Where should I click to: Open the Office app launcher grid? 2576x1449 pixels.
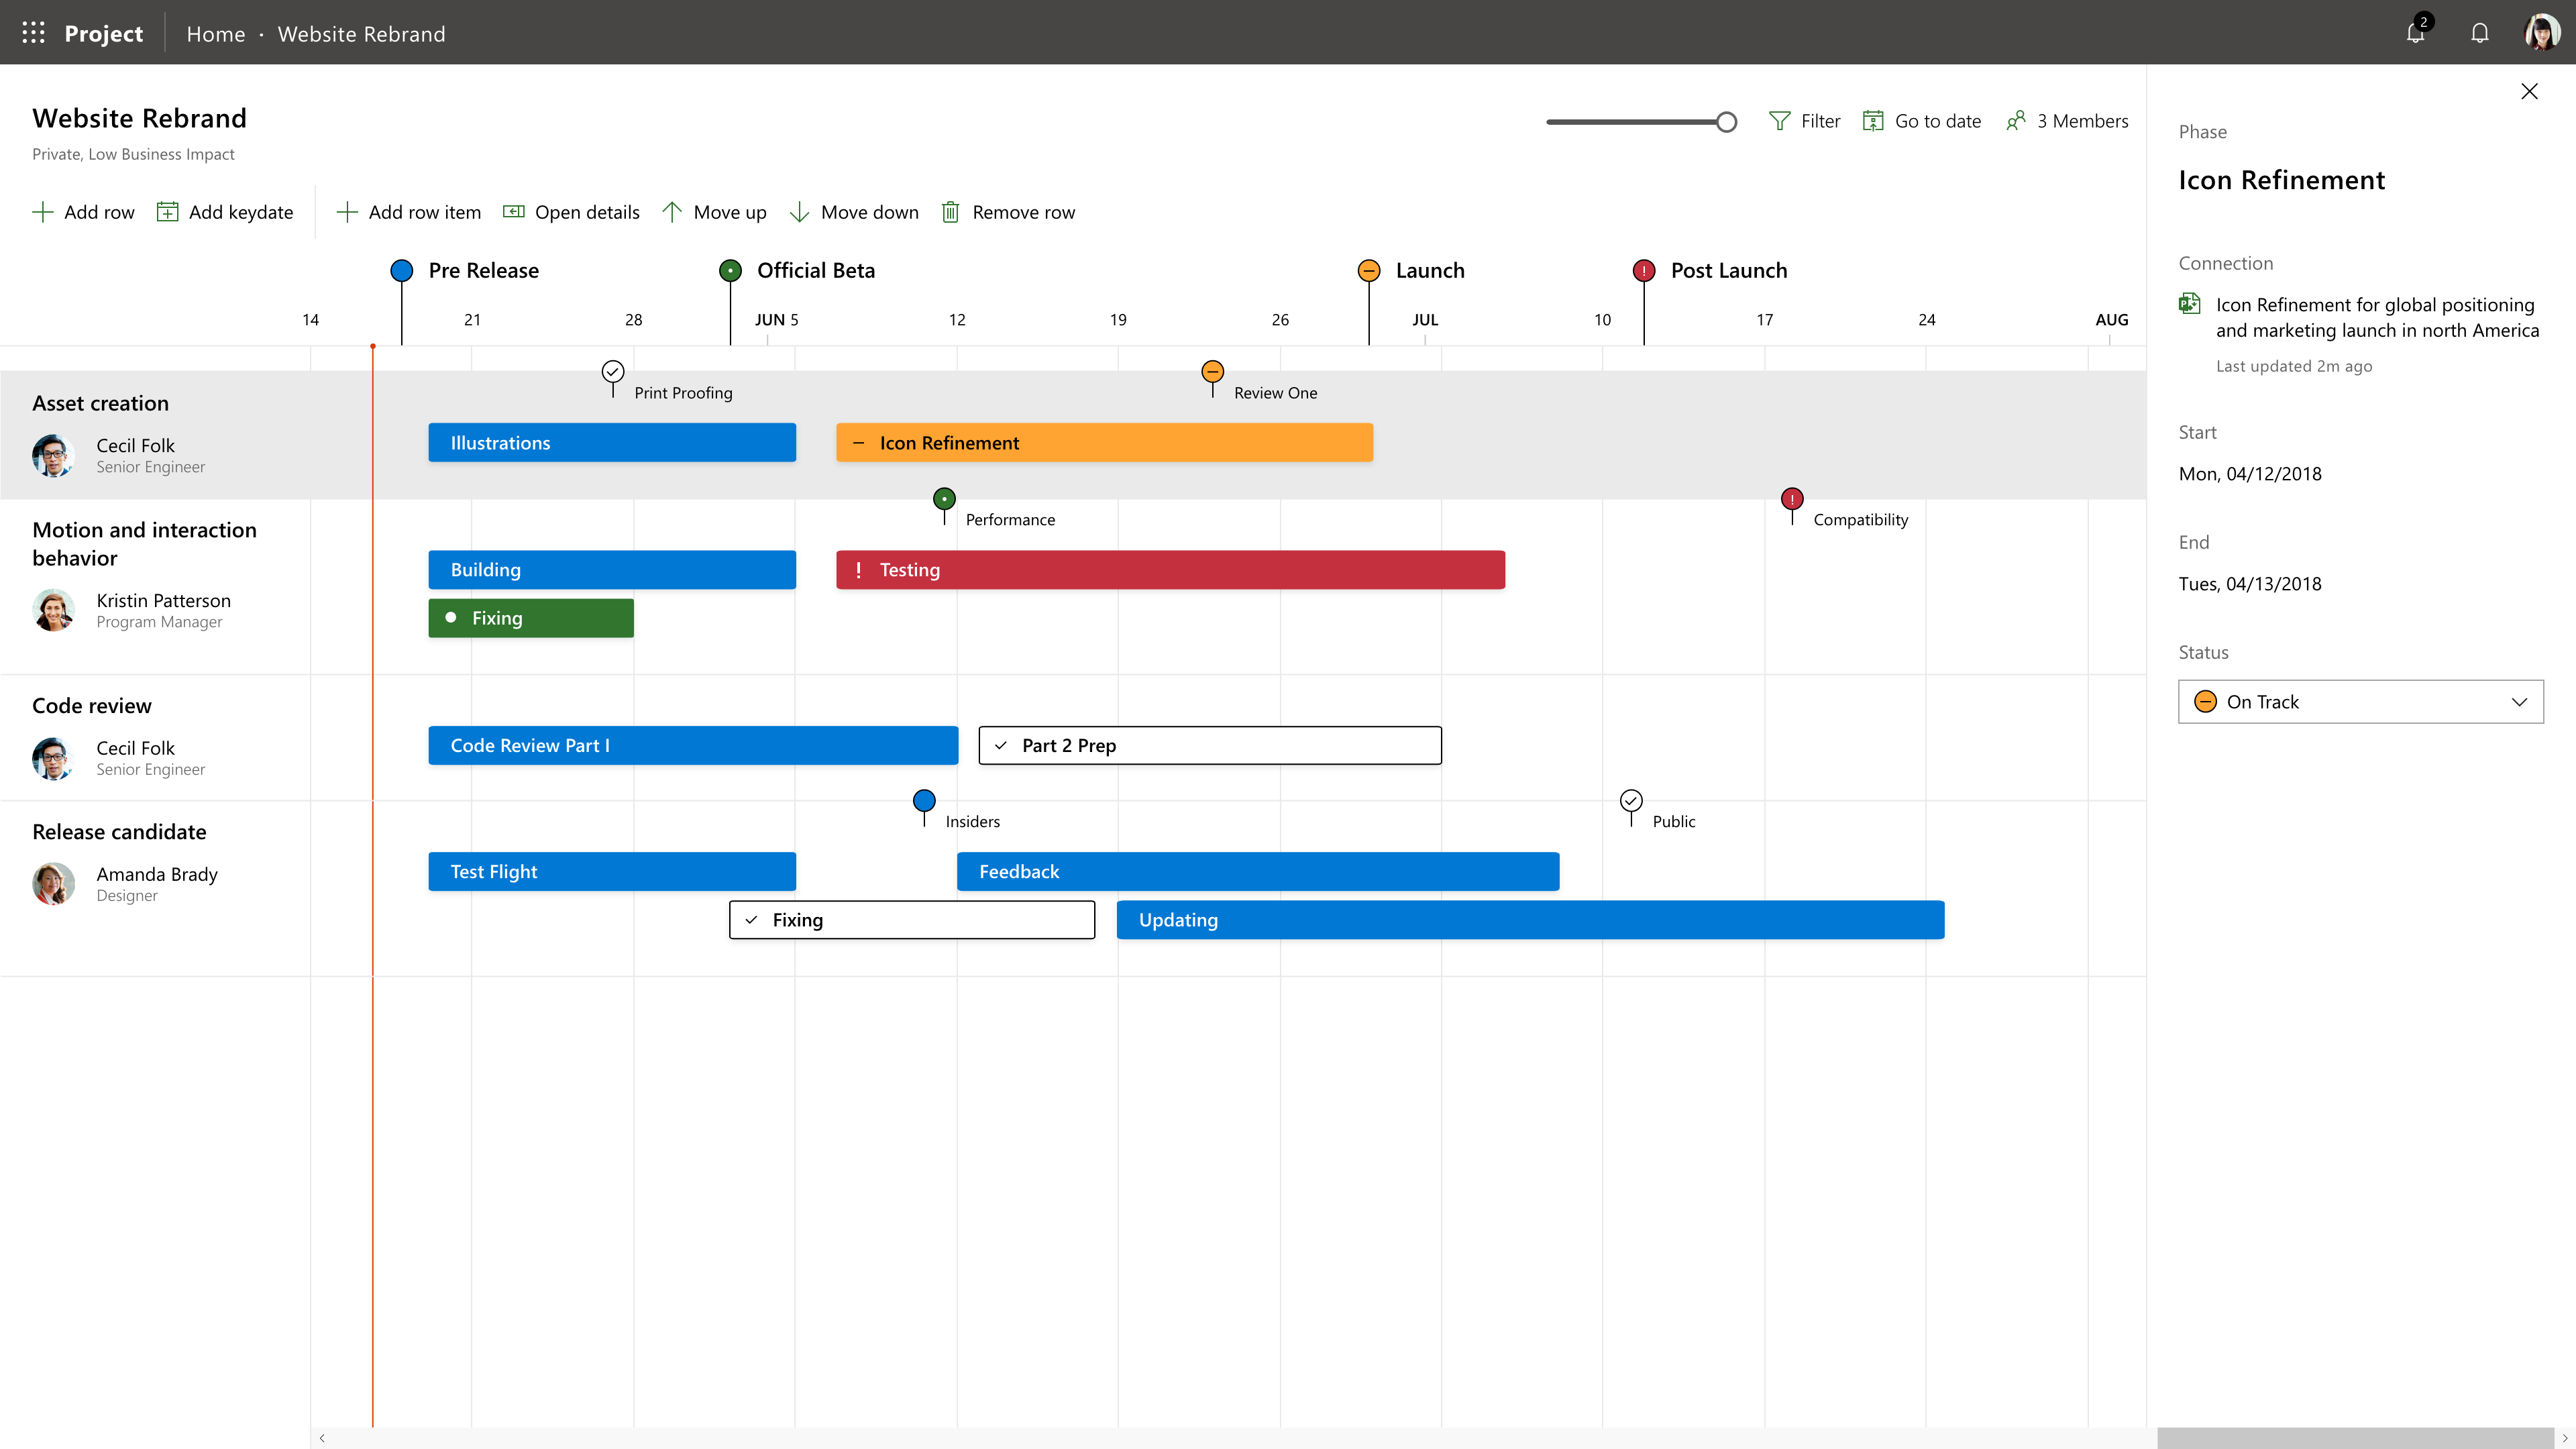pos(33,32)
